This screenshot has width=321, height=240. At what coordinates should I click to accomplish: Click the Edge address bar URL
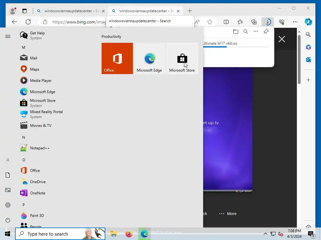(x=79, y=22)
